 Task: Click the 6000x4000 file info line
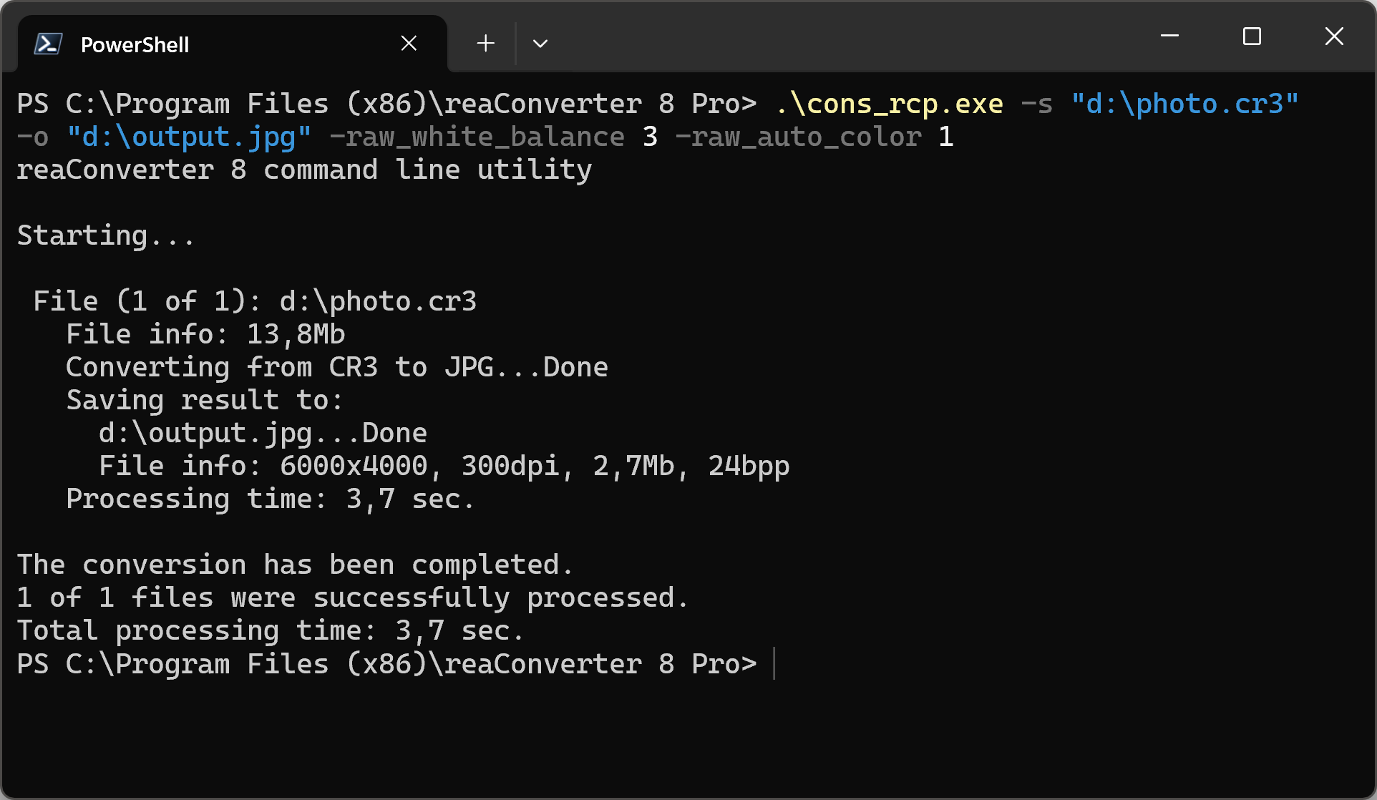point(444,466)
